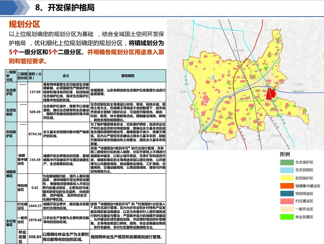
Task: Click the beige 一般农业区 legend swatch
Action: tap(286, 209)
